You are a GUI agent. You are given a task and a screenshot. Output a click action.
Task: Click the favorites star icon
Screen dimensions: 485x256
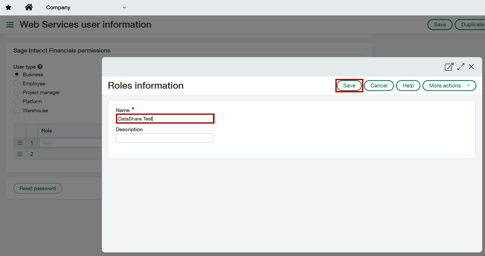pyautogui.click(x=9, y=7)
